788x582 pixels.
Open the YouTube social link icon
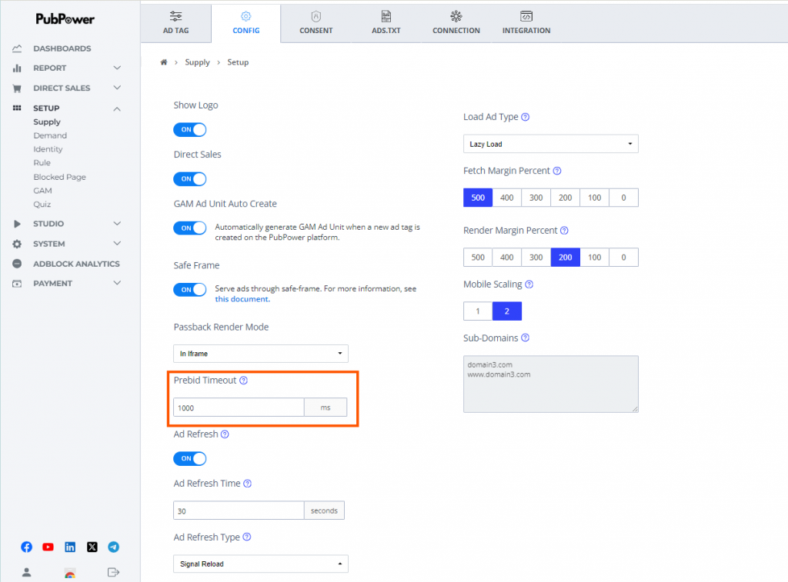pos(48,547)
